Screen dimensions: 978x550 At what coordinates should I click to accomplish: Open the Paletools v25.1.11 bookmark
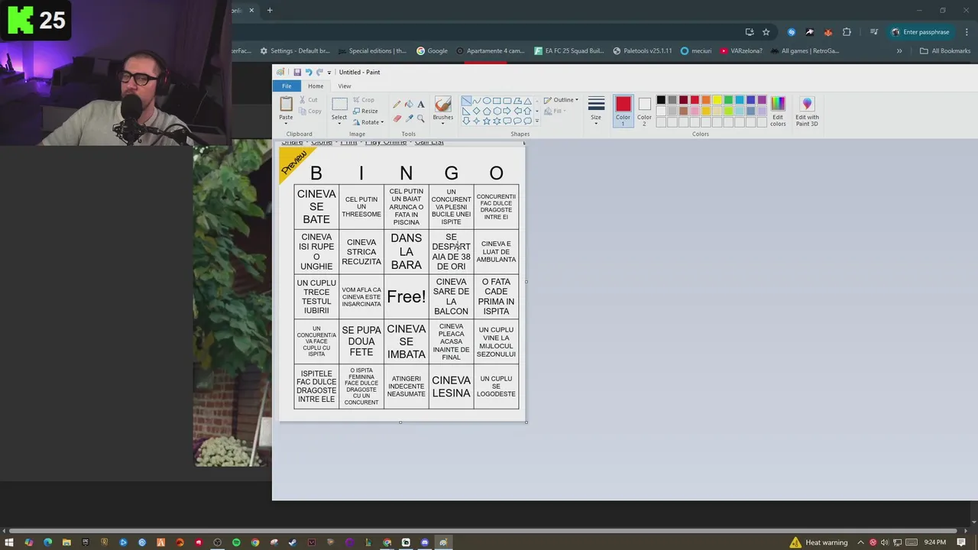[x=643, y=51]
